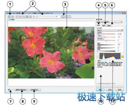
Task: Click the Zoom to fit icon
Action: point(27,16)
